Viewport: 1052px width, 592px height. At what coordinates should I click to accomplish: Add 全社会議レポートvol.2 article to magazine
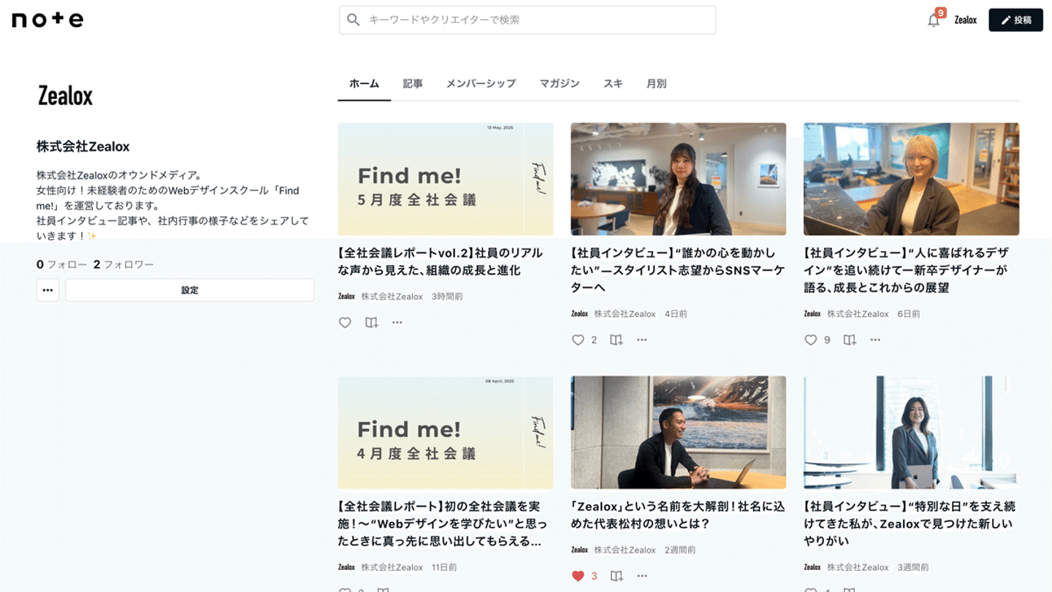371,323
